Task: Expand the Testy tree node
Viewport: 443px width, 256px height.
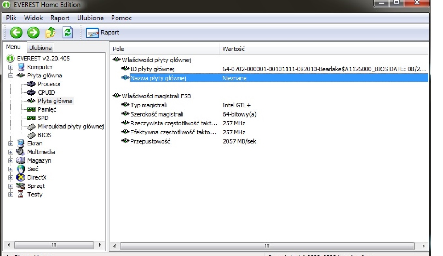Action: tap(11, 195)
